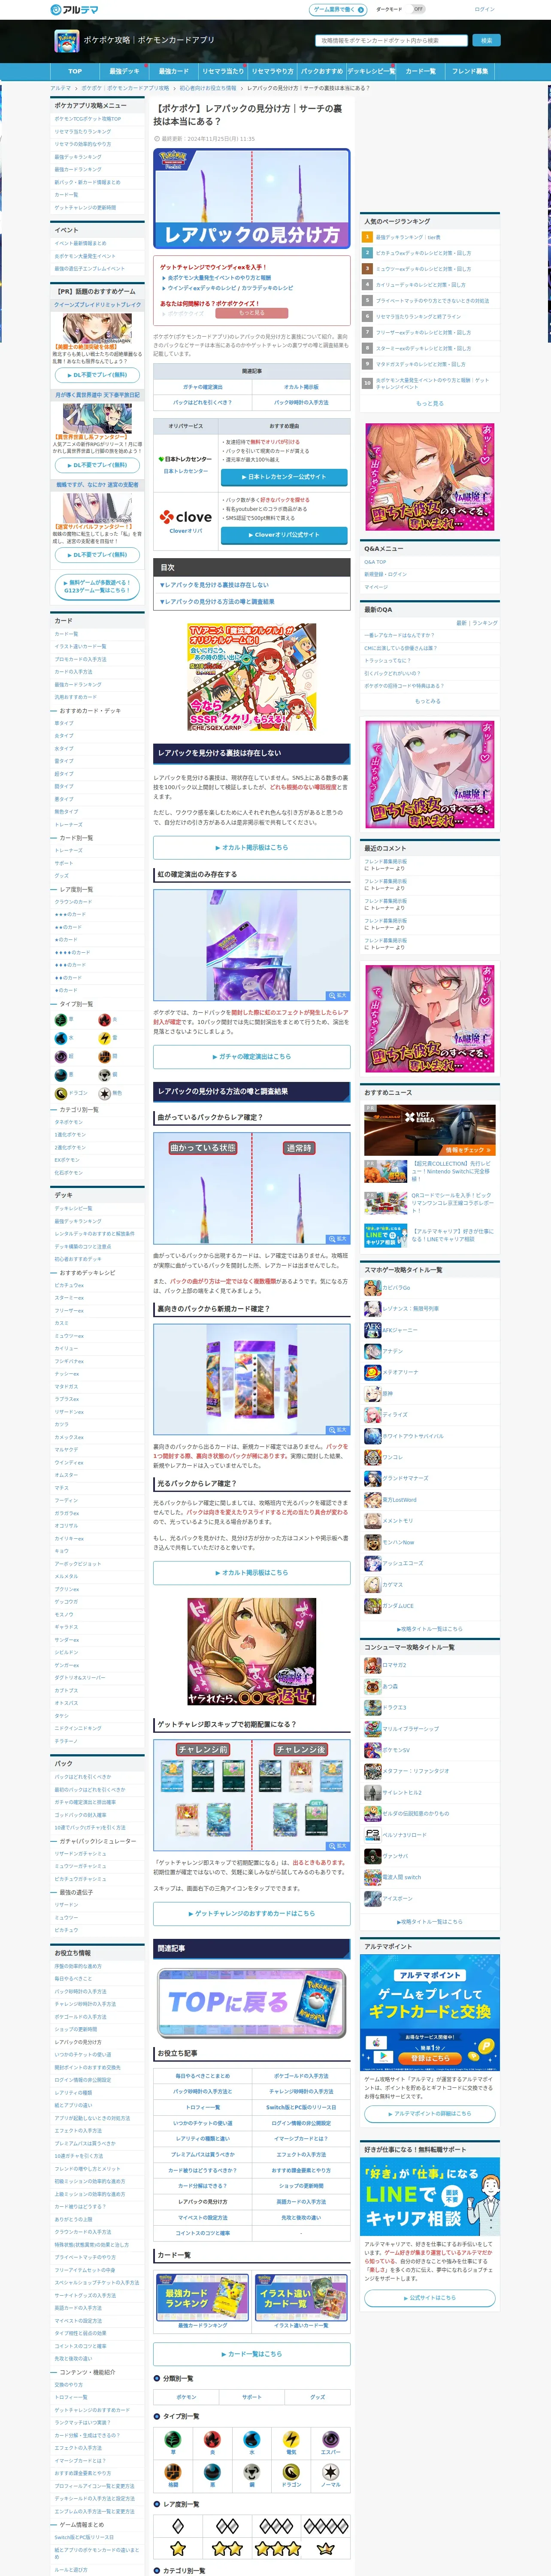Click the モンハンNow game icon
This screenshot has width=551, height=2576.
(372, 1542)
